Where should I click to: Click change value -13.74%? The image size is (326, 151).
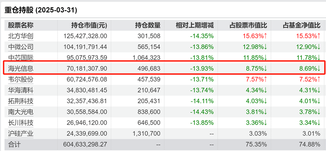pyautogui.click(x=202, y=90)
